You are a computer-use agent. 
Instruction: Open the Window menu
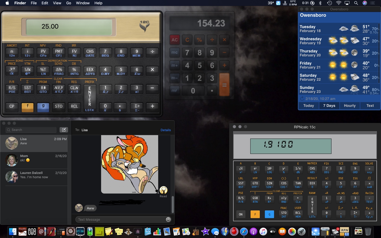(83, 3)
